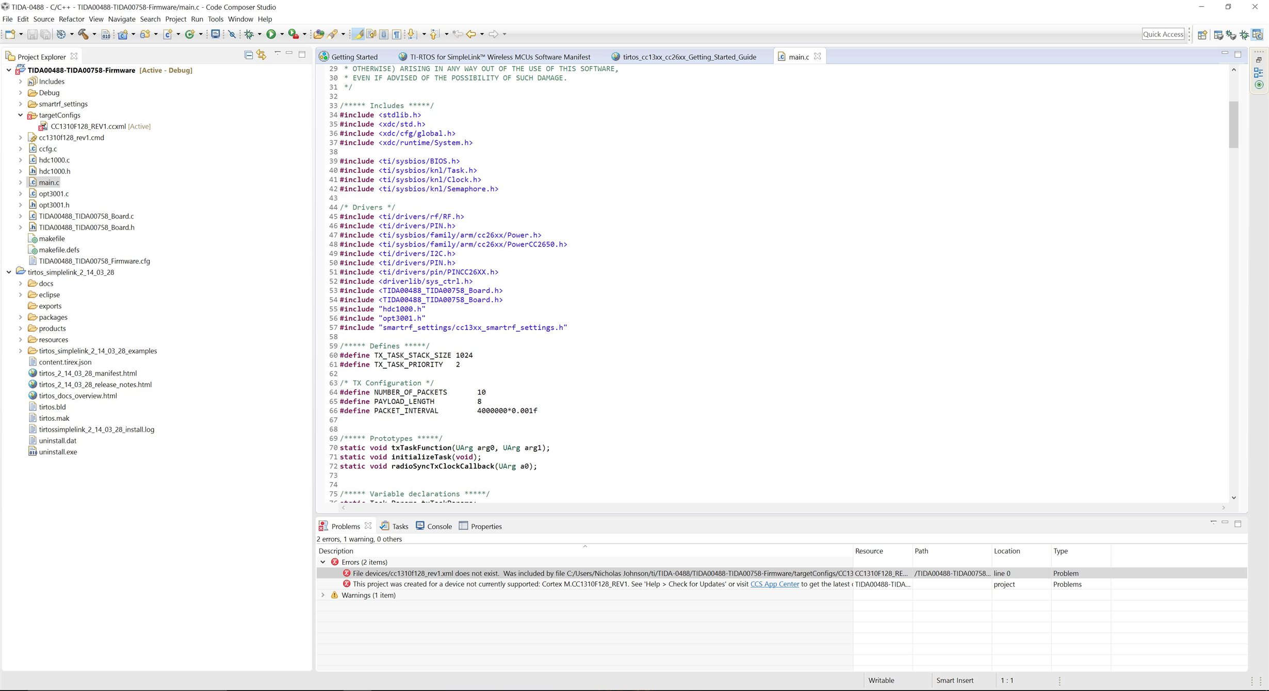Switch to tirtos_cc13xx_cc26xx_Getting_Started_Guide tab
Image resolution: width=1269 pixels, height=691 pixels.
pos(684,57)
